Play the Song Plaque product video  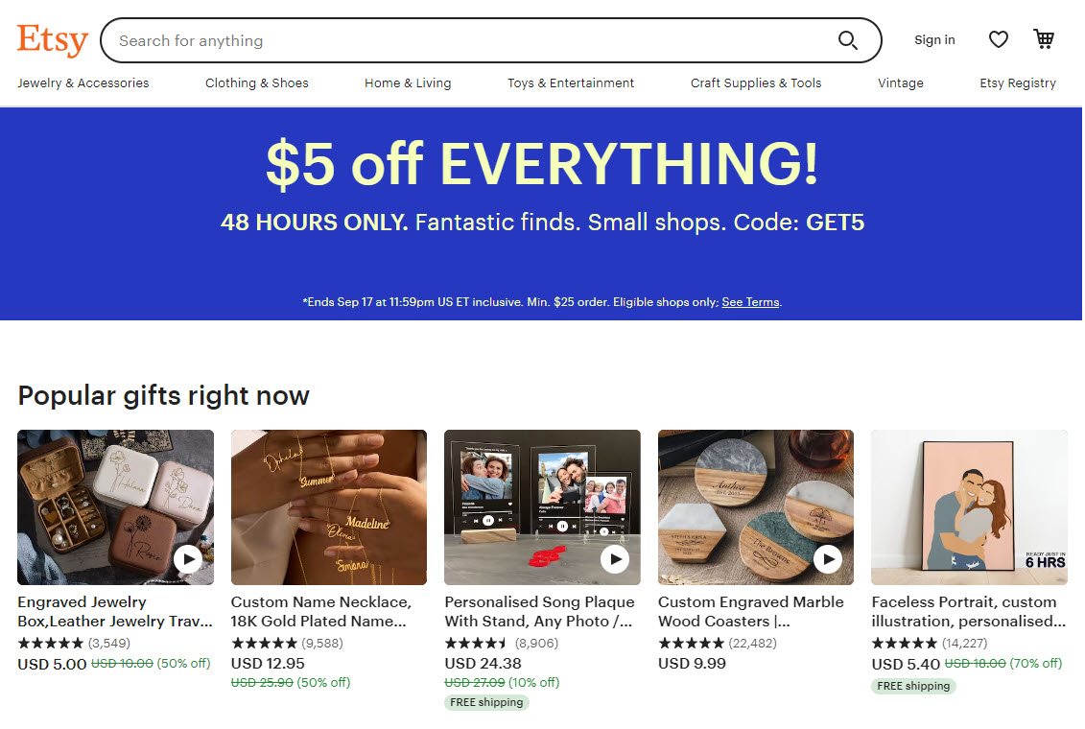tap(615, 558)
